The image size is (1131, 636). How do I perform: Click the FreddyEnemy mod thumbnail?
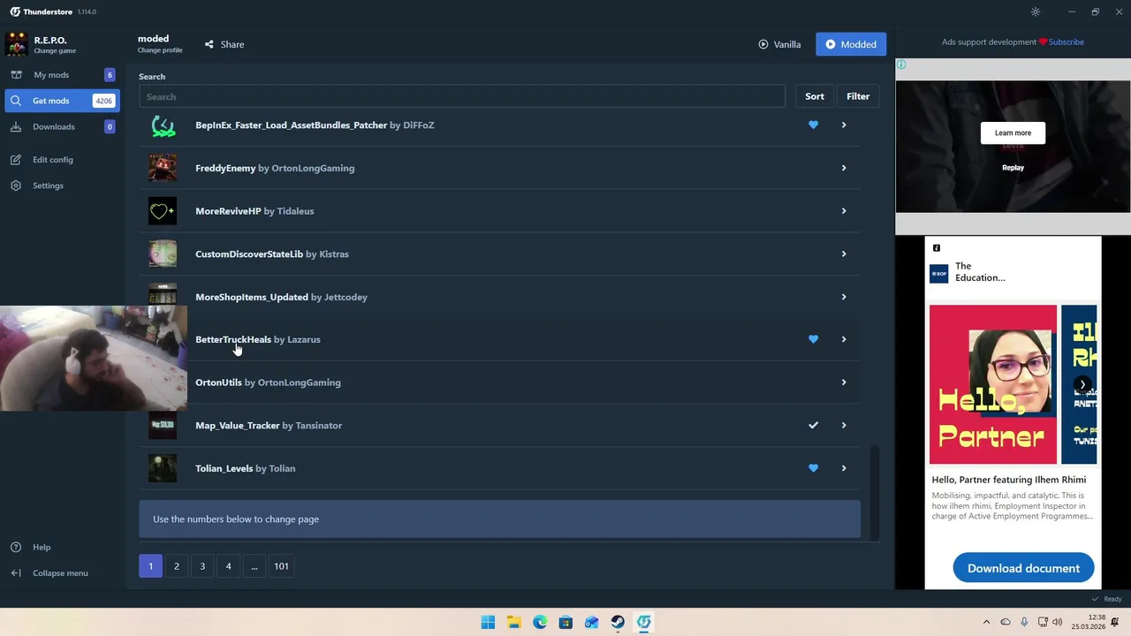pyautogui.click(x=163, y=168)
